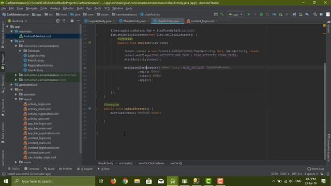Open the File menu
This screenshot has width=331, height=186.
coord(4,8)
